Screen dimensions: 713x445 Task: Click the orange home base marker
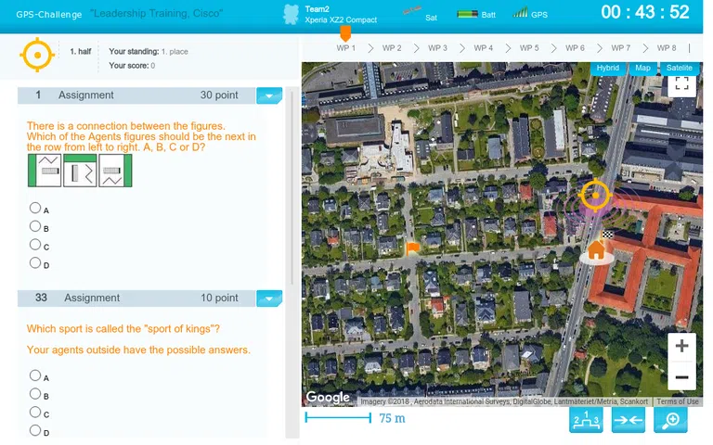point(596,250)
